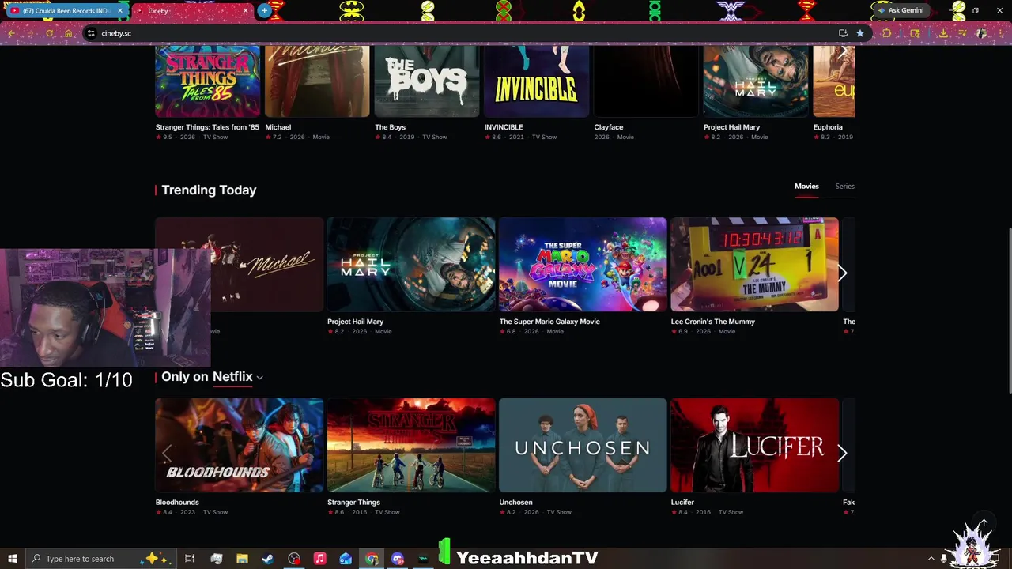This screenshot has width=1012, height=569.
Task: Open Lee Cronin's The Mummy thumbnail
Action: coord(754,265)
